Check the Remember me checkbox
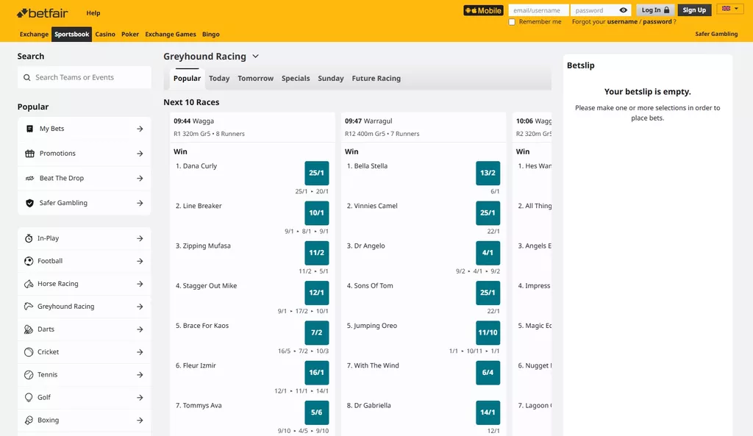Screen dimensions: 753x436 [512, 22]
